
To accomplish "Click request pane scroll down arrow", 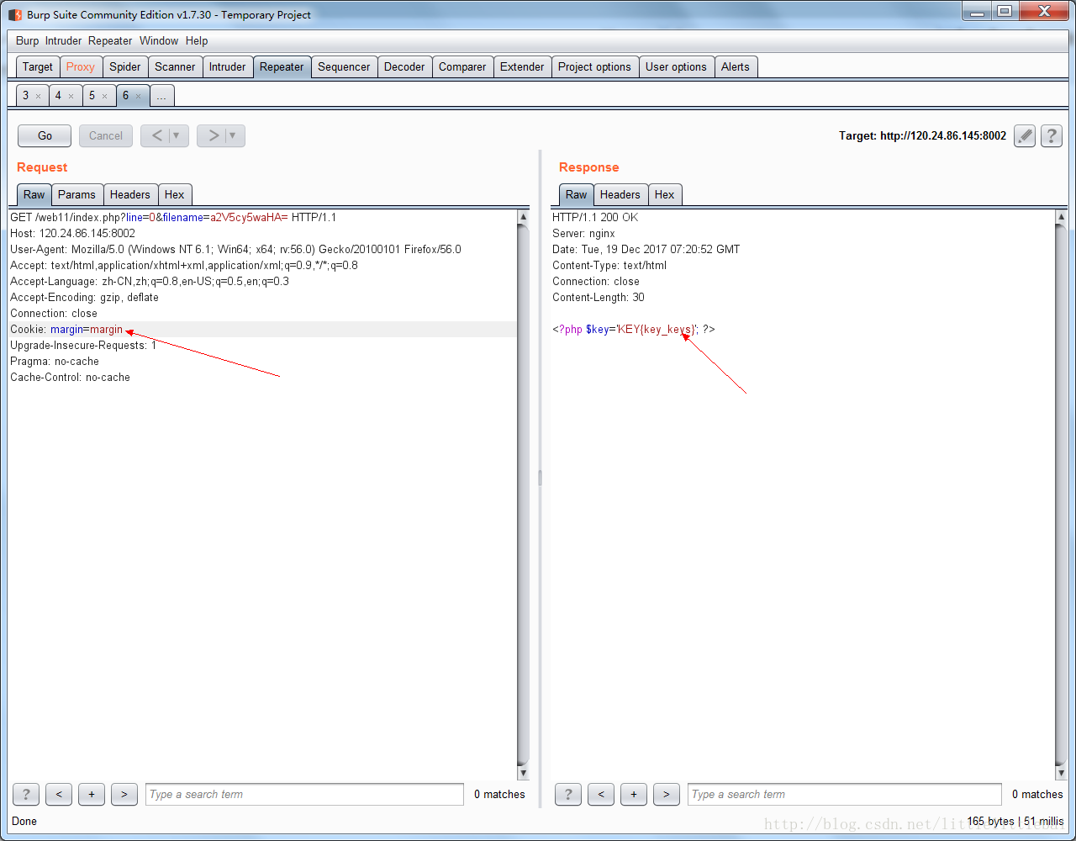I will [523, 773].
